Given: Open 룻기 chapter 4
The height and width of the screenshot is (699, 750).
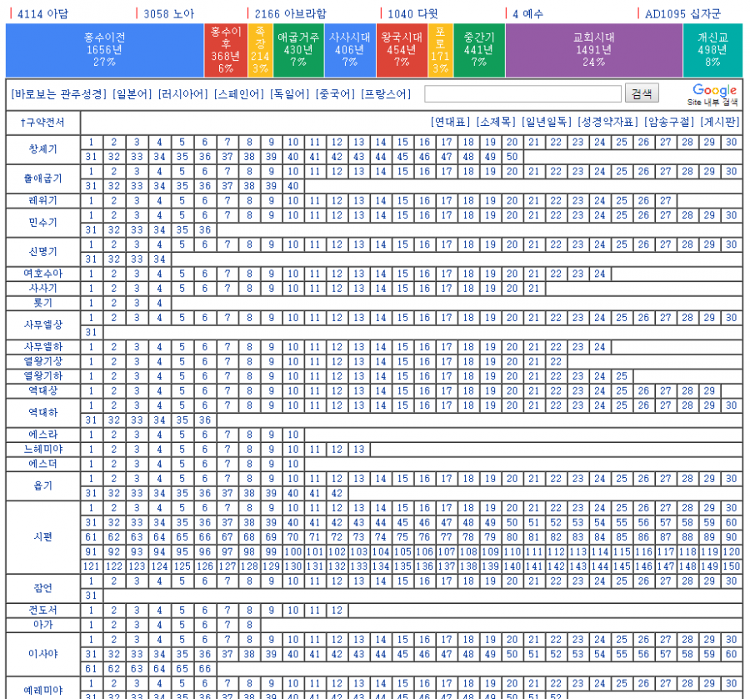Looking at the screenshot, I should pos(159,303).
